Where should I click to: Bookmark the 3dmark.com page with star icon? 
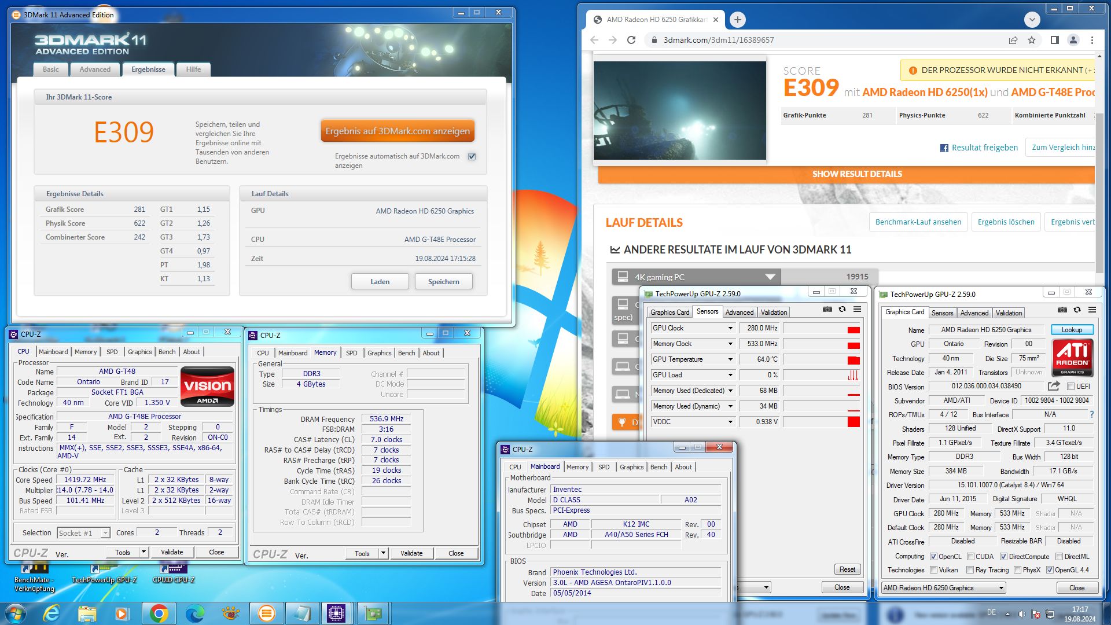point(1032,40)
